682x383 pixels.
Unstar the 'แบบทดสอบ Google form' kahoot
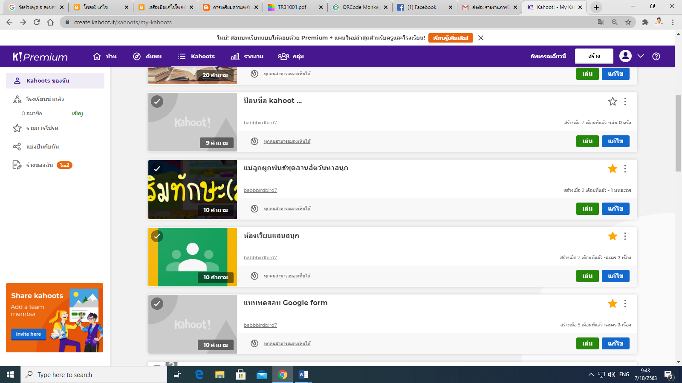point(613,303)
